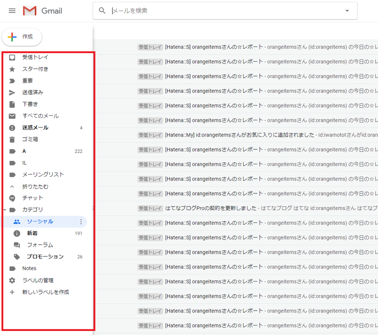Click the カテゴリ label icon
378x335 pixels.
(12, 210)
